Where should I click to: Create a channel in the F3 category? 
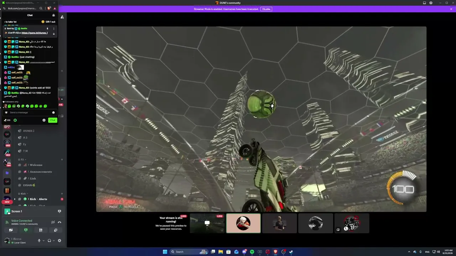(x=62, y=160)
